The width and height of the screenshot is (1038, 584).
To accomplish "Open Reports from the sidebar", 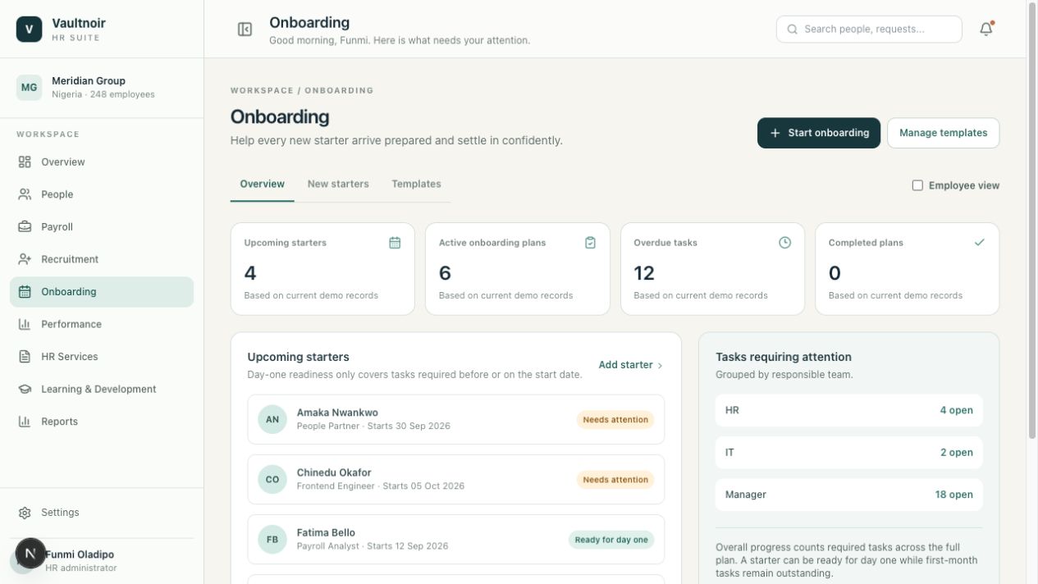I will click(x=102, y=422).
